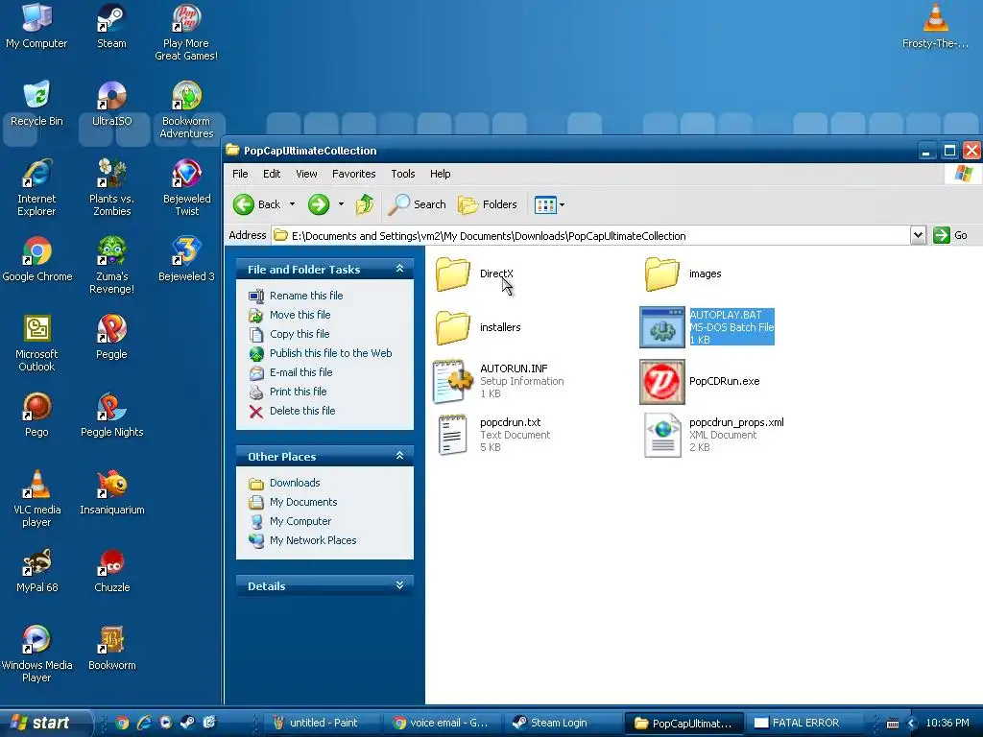Select the Steam desktop icon

111,26
